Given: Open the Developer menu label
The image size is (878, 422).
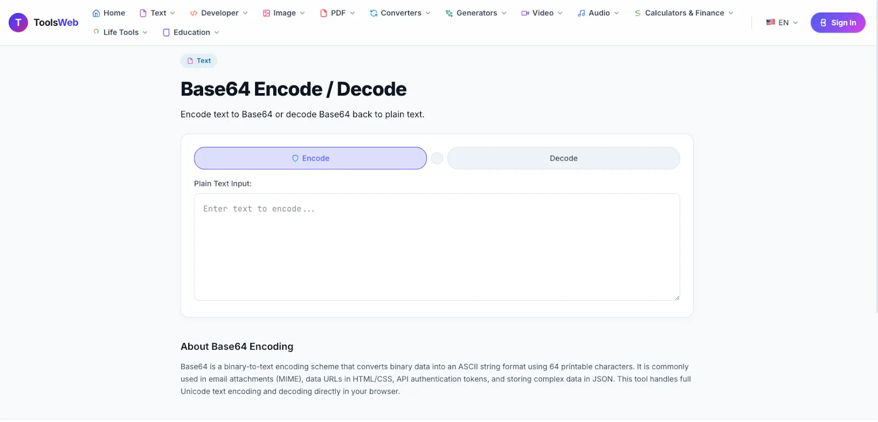Looking at the screenshot, I should [220, 13].
